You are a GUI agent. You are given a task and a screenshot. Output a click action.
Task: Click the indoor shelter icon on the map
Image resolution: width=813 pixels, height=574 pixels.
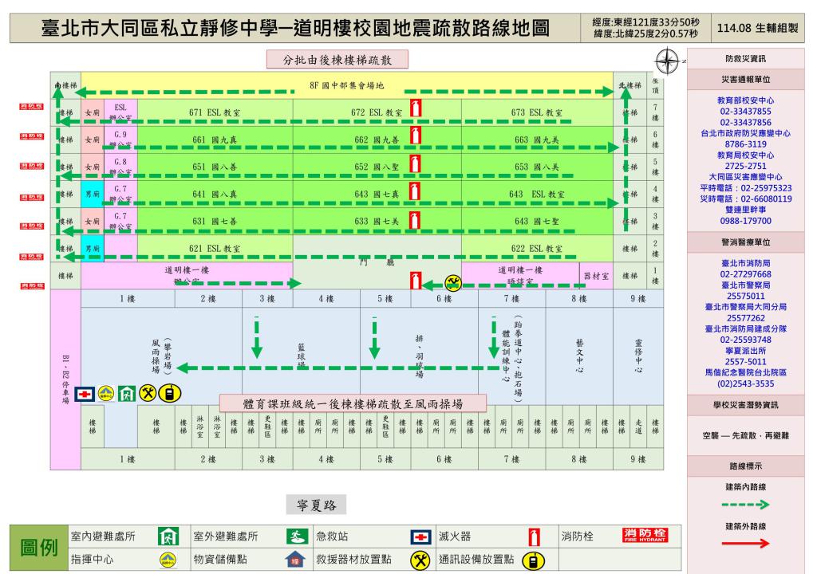point(126,393)
